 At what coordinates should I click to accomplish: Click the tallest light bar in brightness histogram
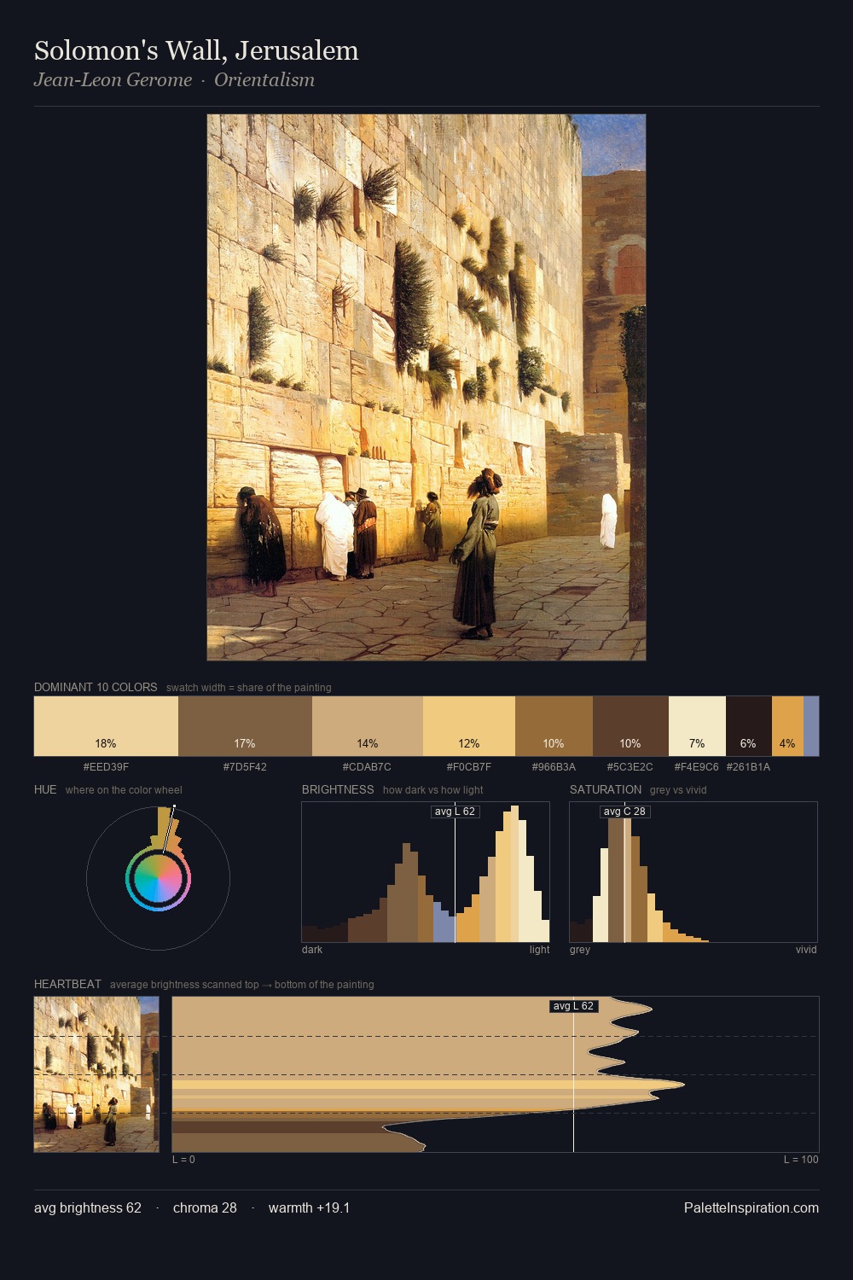click(x=514, y=874)
